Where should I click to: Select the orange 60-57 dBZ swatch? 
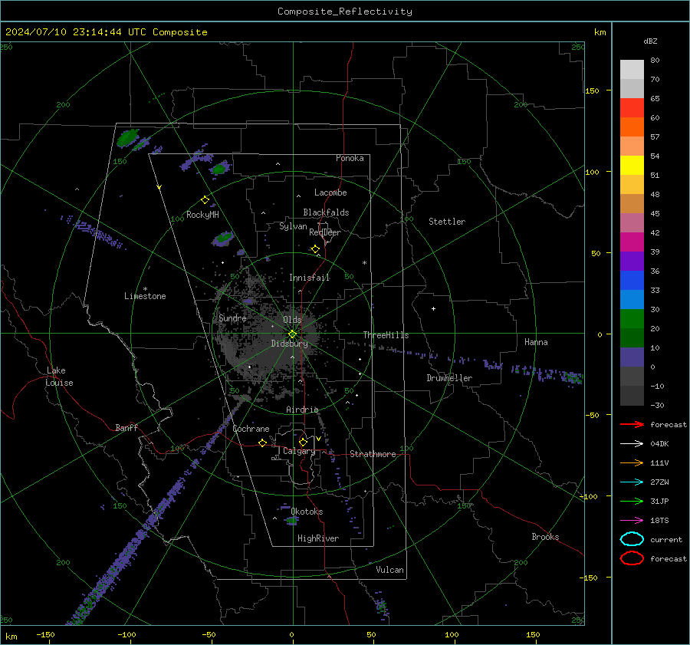click(x=632, y=127)
